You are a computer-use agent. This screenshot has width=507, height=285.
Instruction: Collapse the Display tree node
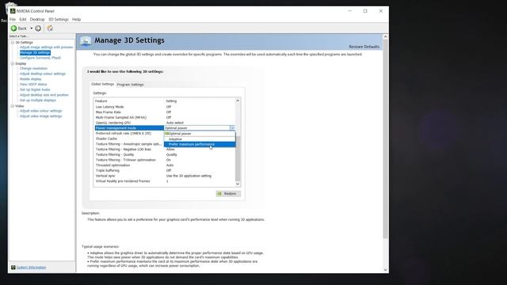(13, 63)
